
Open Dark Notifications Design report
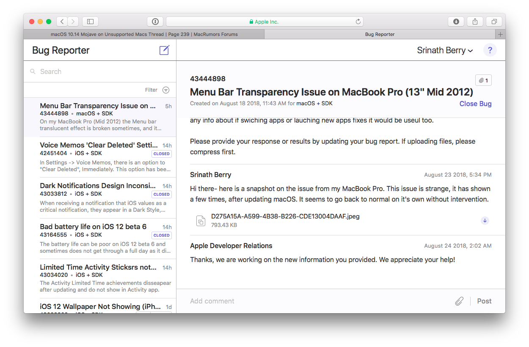click(100, 197)
